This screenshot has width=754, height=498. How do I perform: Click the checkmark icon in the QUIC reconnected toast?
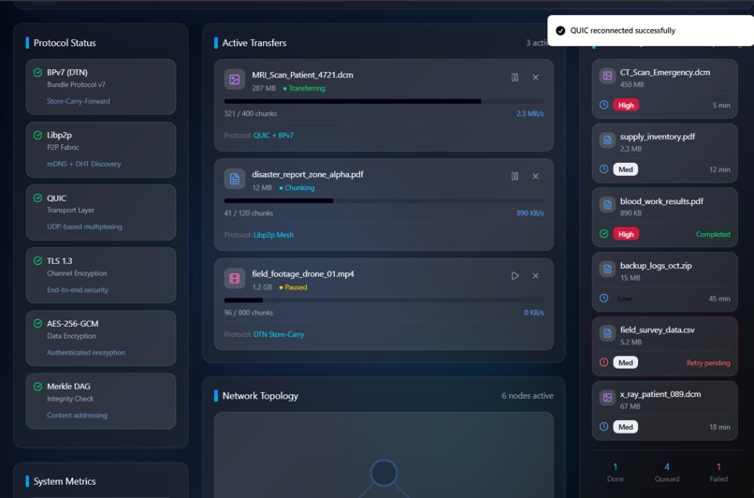[560, 31]
